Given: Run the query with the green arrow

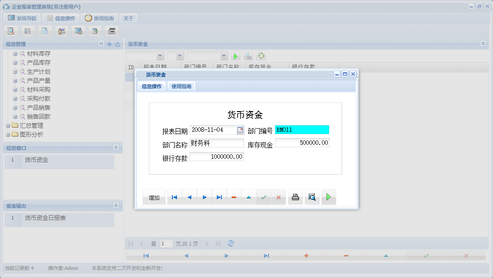Looking at the screenshot, I should pyautogui.click(x=235, y=56).
